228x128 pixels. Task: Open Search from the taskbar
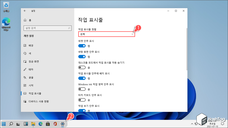pos(11,124)
